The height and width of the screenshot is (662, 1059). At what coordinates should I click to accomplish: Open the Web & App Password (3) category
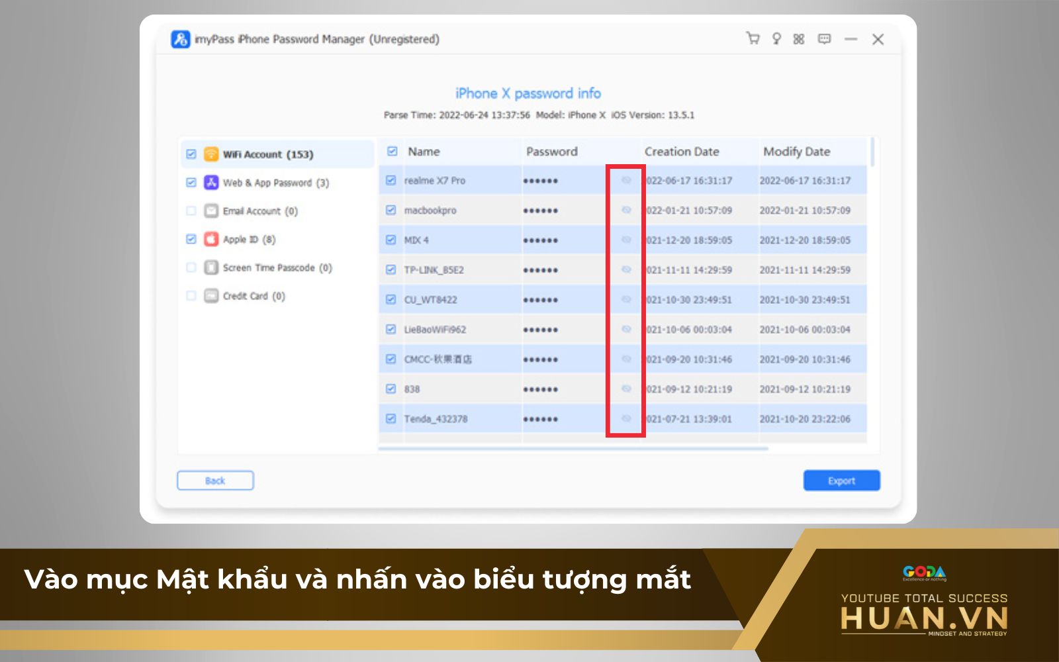click(276, 183)
